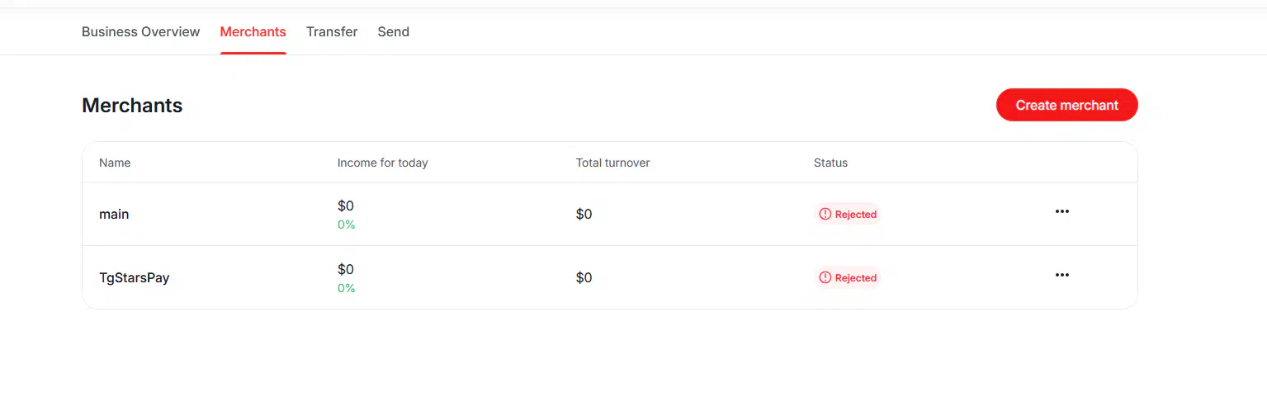Click the Rejected warning icon for main
The height and width of the screenshot is (416, 1267).
[x=825, y=215]
